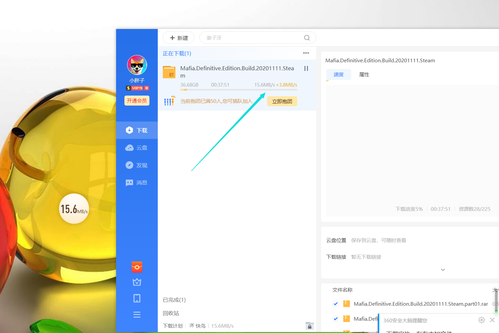Screen dimensions: 499x333
Task: Click the red envelope icon in sidebar
Action: pyautogui.click(x=137, y=267)
